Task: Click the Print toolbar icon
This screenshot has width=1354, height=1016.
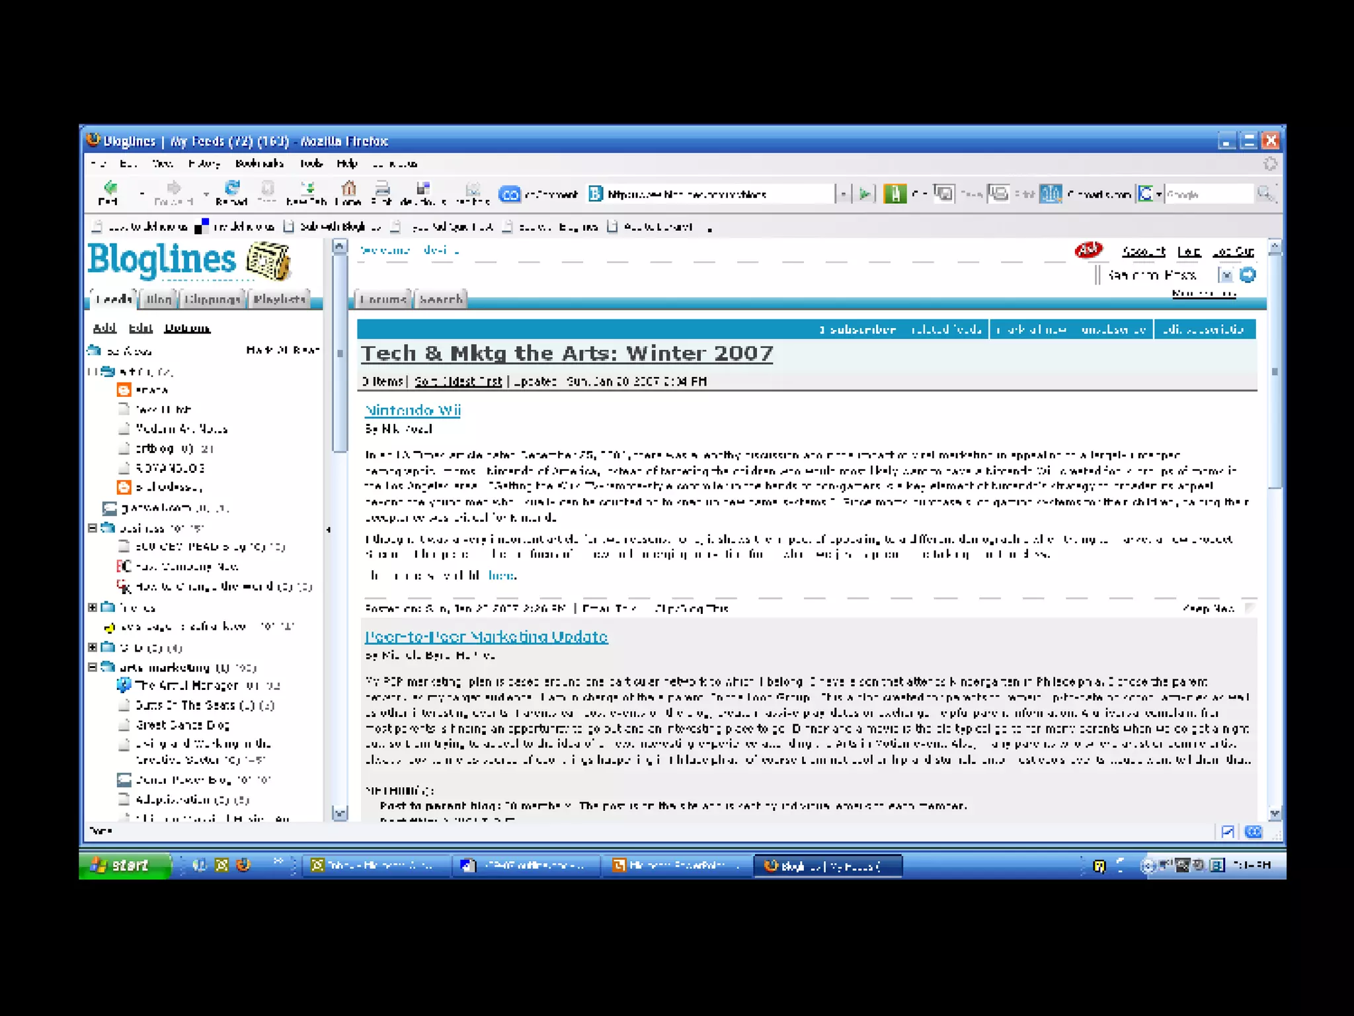Action: 382,188
